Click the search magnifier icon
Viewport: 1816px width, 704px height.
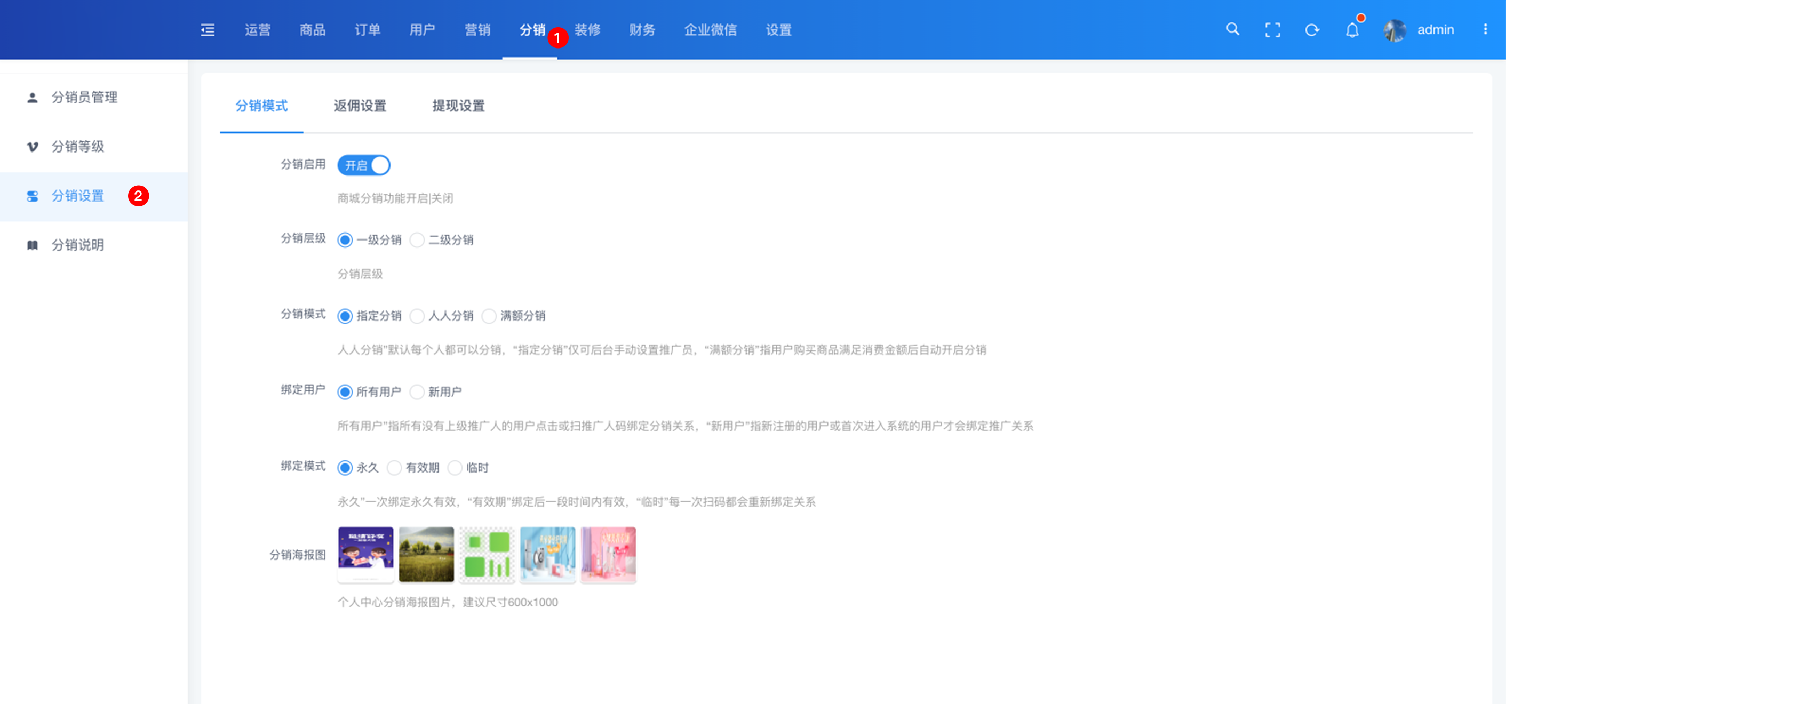[x=1232, y=29]
